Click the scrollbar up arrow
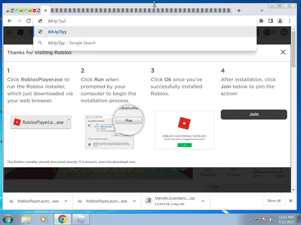 (293, 29)
